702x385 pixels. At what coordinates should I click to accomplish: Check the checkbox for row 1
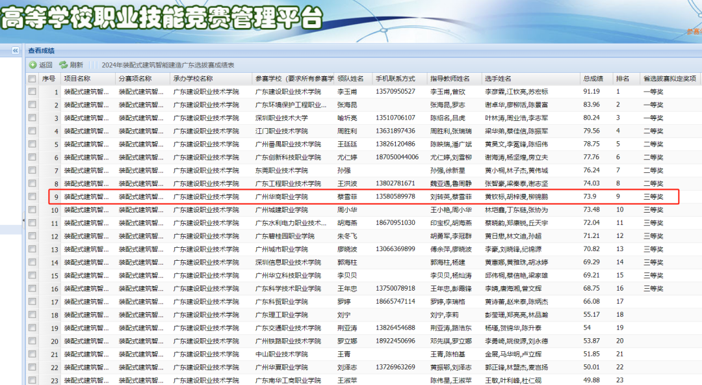coord(32,92)
